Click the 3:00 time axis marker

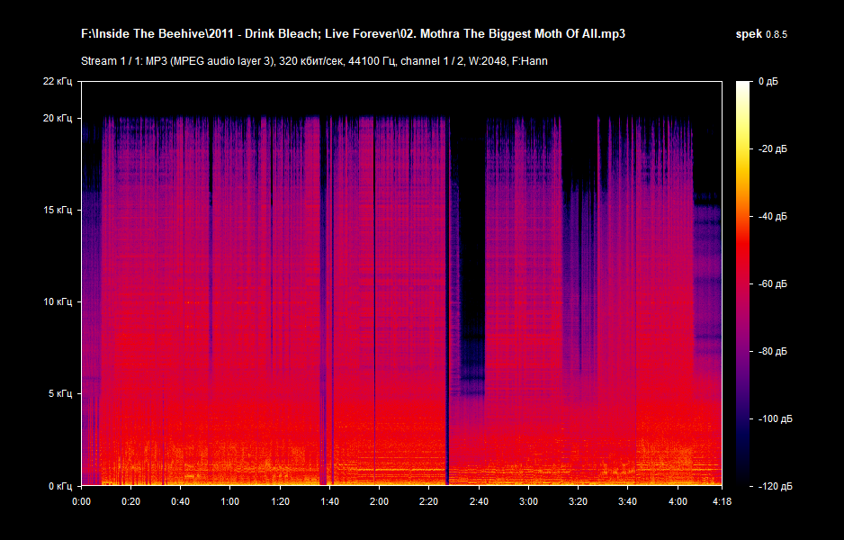pyautogui.click(x=528, y=500)
